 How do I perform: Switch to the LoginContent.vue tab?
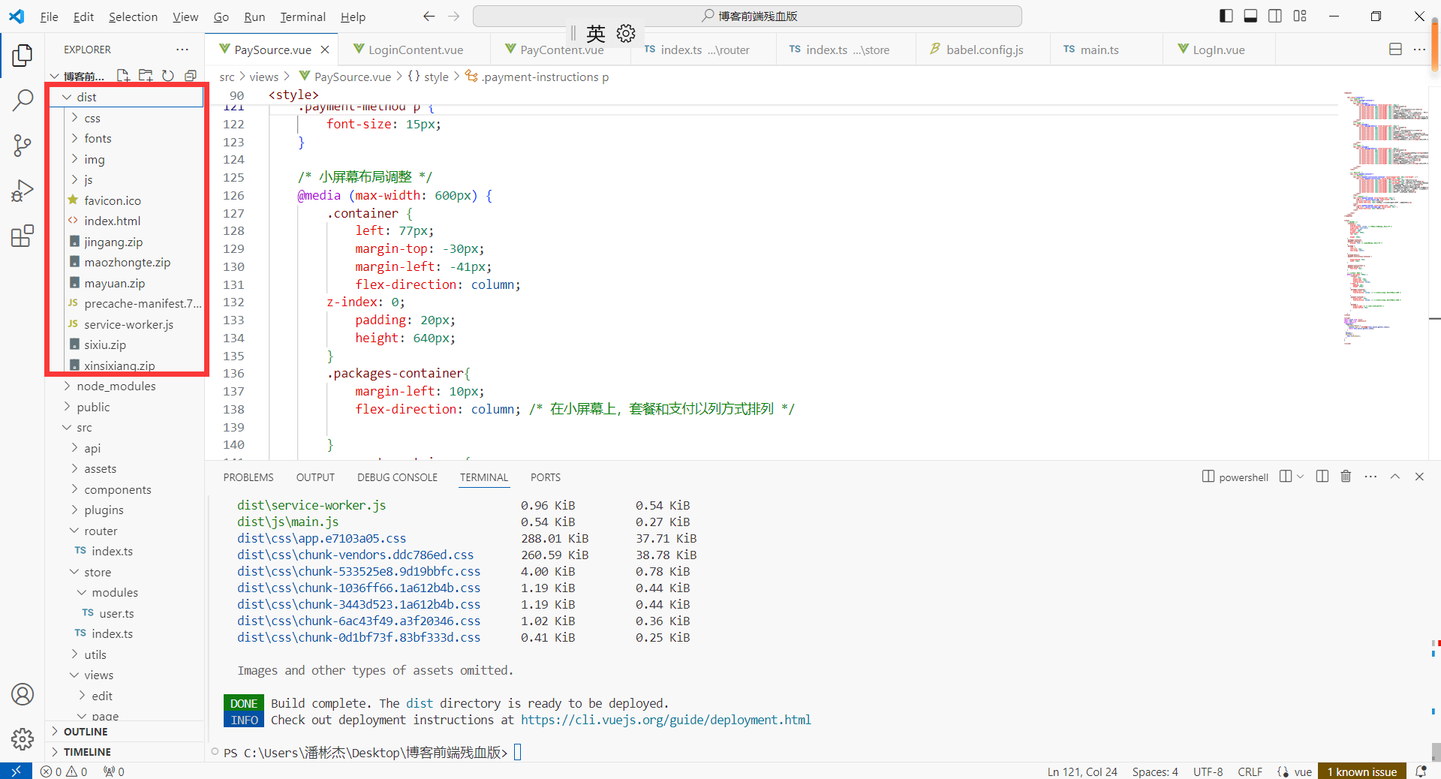tap(415, 50)
